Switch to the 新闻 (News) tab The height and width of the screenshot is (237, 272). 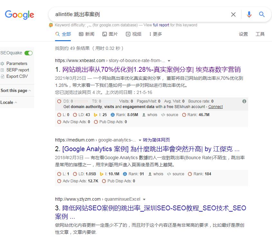click(87, 34)
